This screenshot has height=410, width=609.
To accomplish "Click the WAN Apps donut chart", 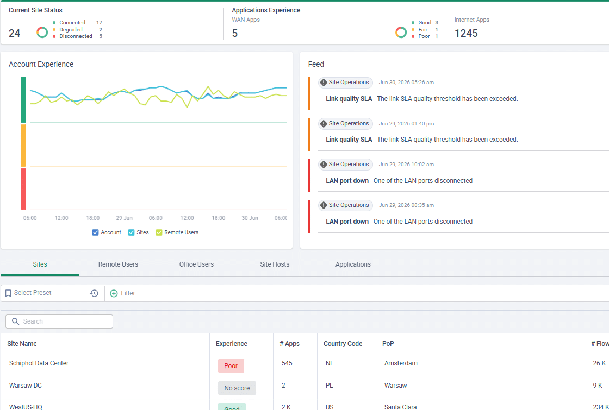I will [x=401, y=33].
